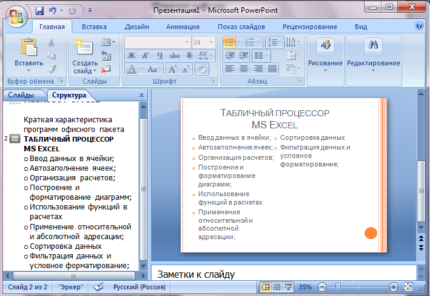The width and height of the screenshot is (430, 296).
Task: Open the Редактирование group menu
Action: [374, 61]
